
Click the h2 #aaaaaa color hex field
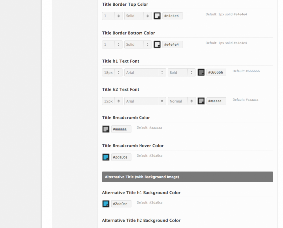[x=216, y=101]
